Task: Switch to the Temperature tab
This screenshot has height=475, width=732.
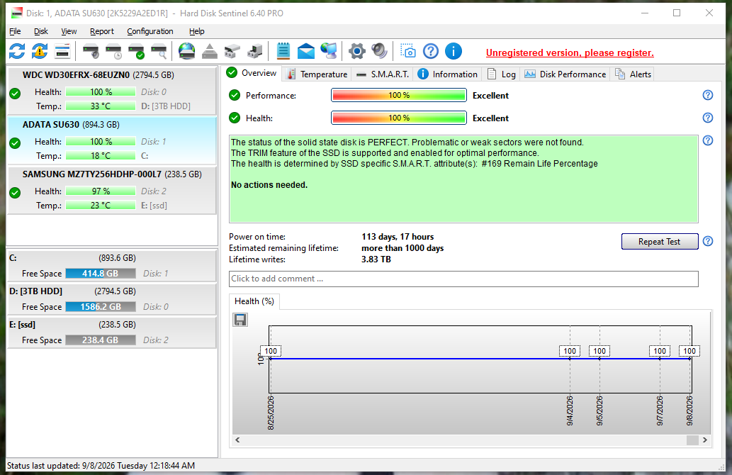Action: [x=317, y=74]
